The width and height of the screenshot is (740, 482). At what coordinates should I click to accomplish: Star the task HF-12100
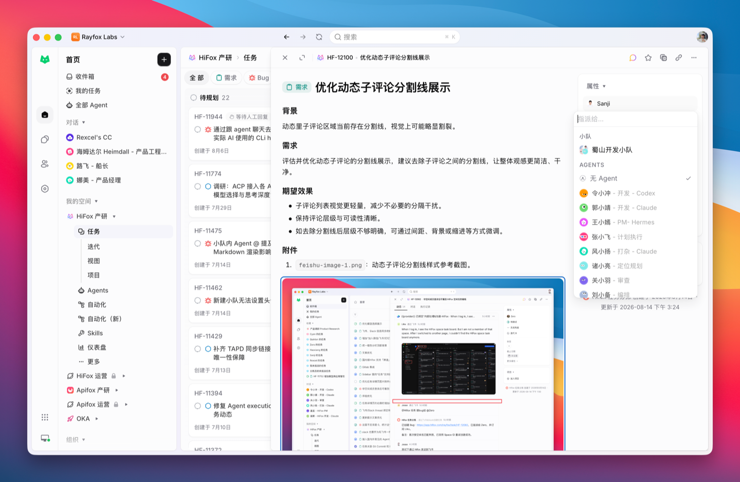click(x=648, y=58)
